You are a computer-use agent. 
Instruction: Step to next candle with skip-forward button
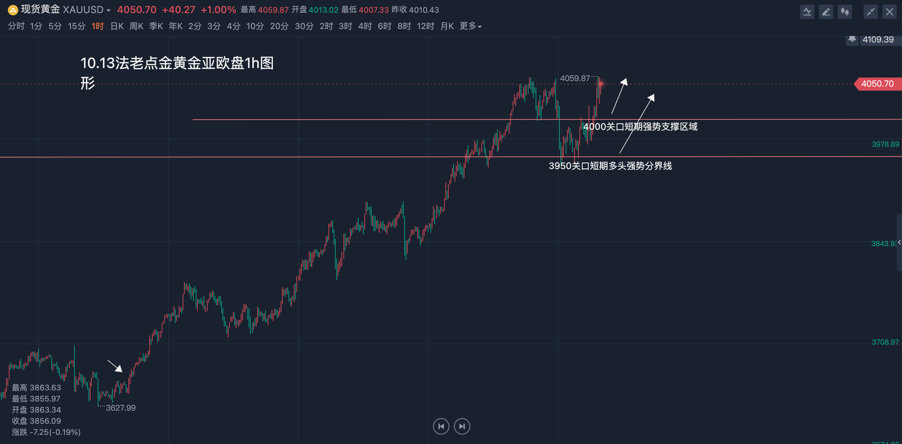click(x=462, y=426)
